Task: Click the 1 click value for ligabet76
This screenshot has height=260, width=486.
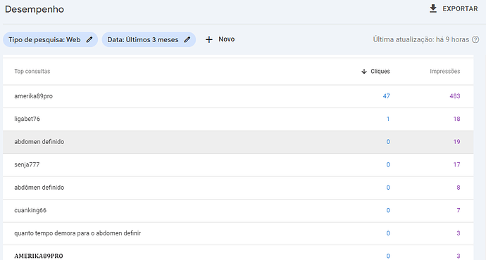Action: point(388,119)
